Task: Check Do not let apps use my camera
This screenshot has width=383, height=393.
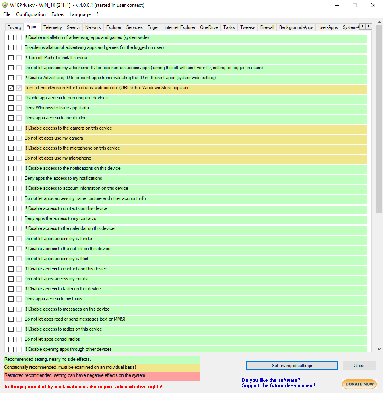Action: (11, 138)
